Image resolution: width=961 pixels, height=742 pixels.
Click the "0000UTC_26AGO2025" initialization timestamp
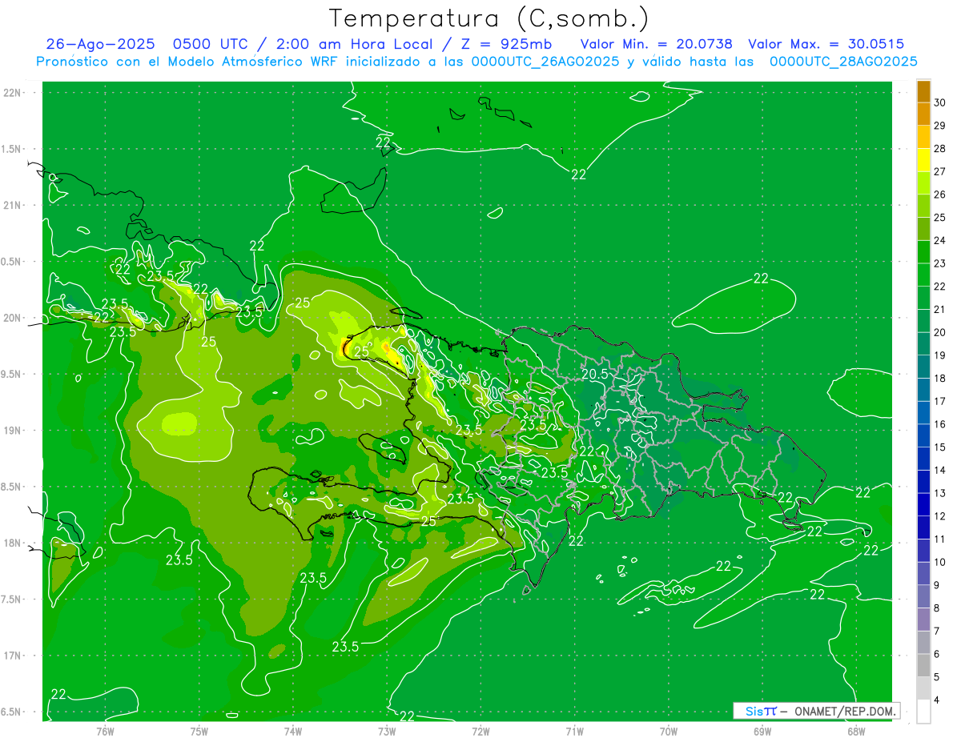point(545,62)
